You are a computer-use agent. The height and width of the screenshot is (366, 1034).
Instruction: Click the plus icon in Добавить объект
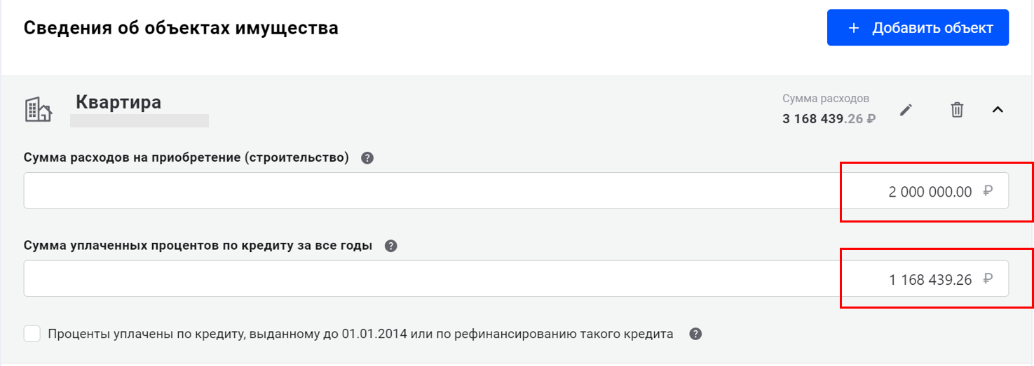pyautogui.click(x=854, y=28)
